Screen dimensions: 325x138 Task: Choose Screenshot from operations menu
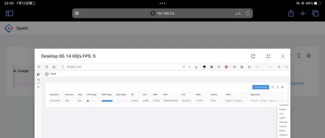(284, 105)
